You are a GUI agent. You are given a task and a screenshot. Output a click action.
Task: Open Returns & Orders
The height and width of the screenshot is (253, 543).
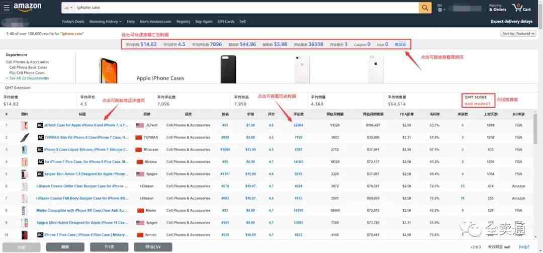498,8
